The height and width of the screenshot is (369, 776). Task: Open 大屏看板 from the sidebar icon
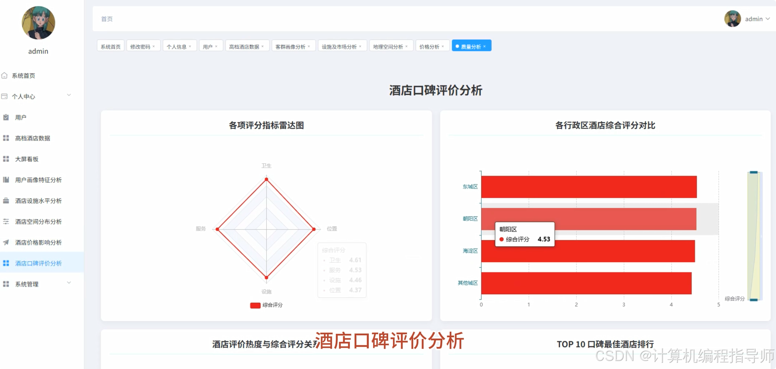point(5,159)
